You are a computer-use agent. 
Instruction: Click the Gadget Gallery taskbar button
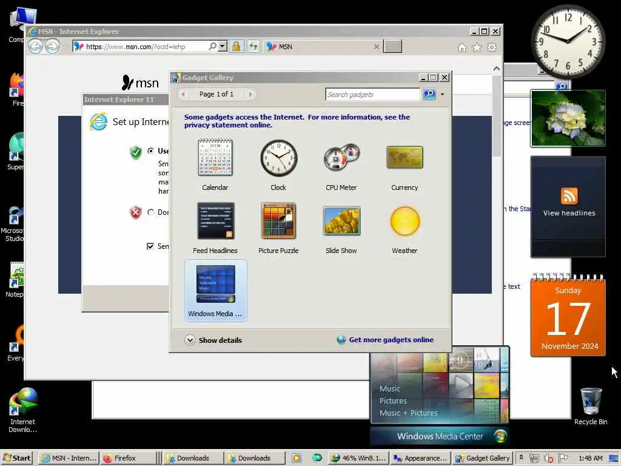click(x=482, y=458)
